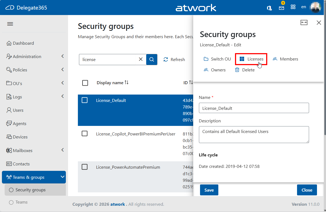This screenshot has width=326, height=212.
Task: Open the Owners tab
Action: (x=215, y=70)
